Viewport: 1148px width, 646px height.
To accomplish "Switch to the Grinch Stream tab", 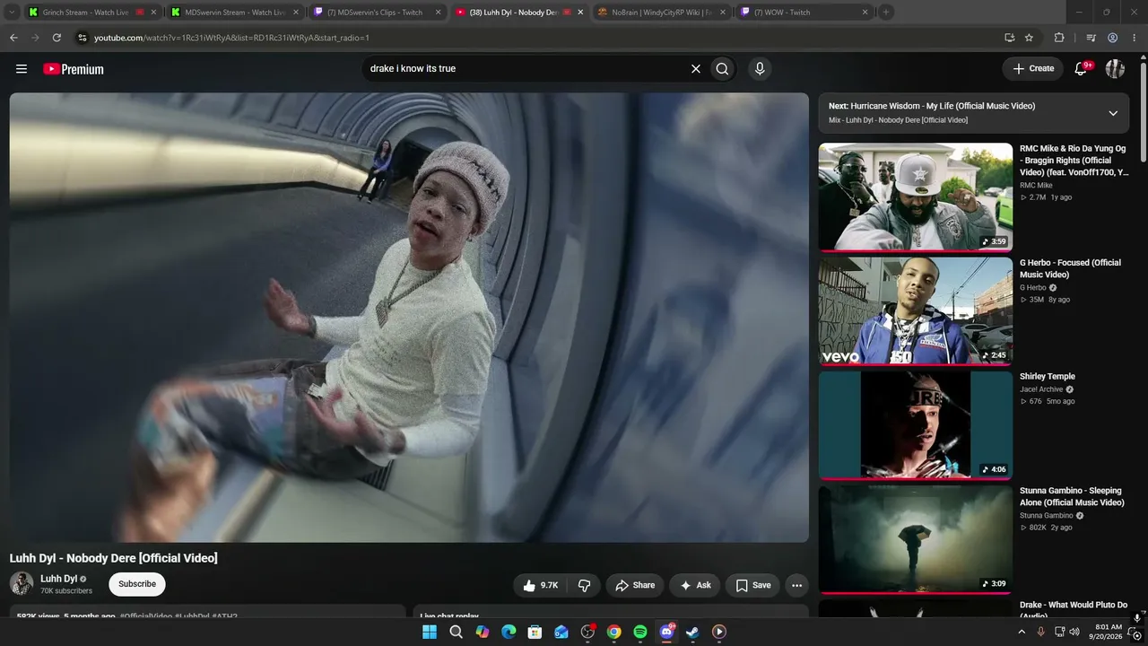I will (x=85, y=13).
